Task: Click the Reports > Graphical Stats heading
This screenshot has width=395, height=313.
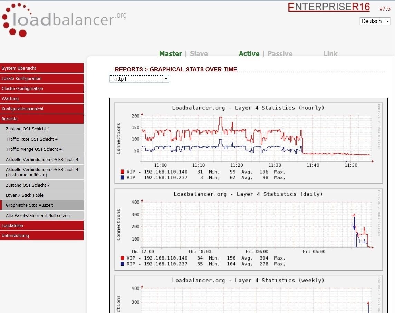Action: [176, 69]
